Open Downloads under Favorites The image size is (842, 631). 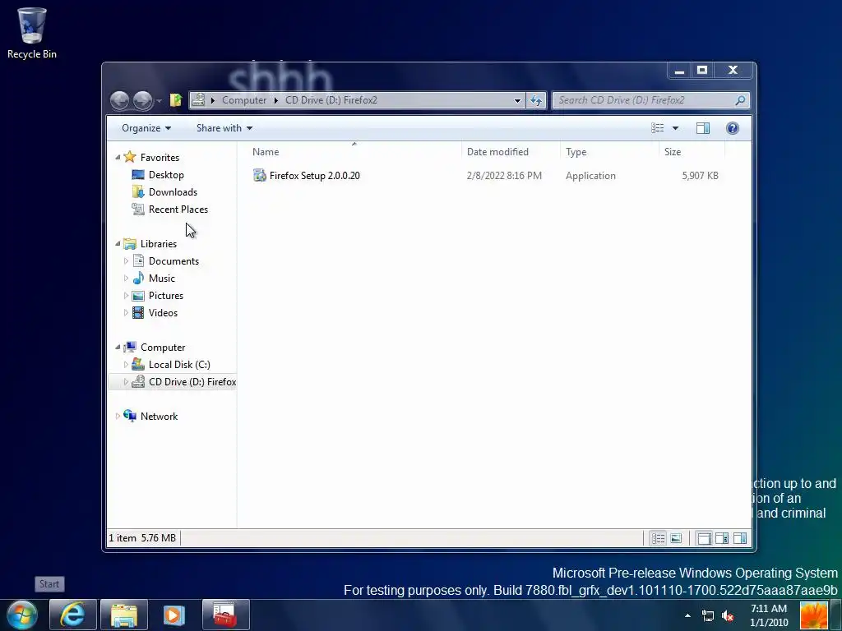[173, 192]
